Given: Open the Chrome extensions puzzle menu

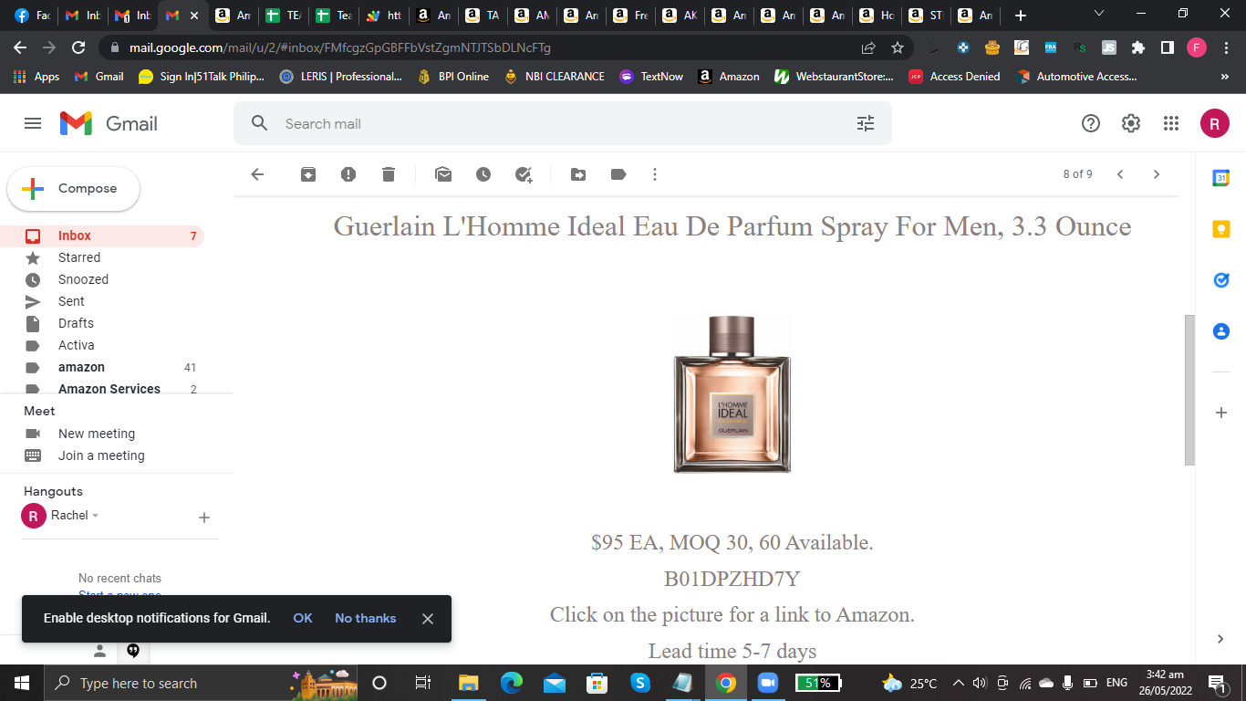Looking at the screenshot, I should 1137,47.
